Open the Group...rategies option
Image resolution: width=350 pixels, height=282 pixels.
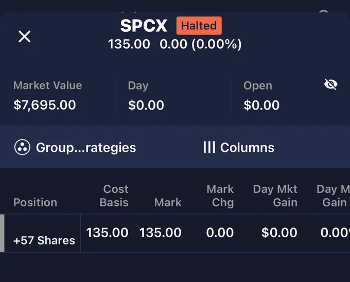86,148
